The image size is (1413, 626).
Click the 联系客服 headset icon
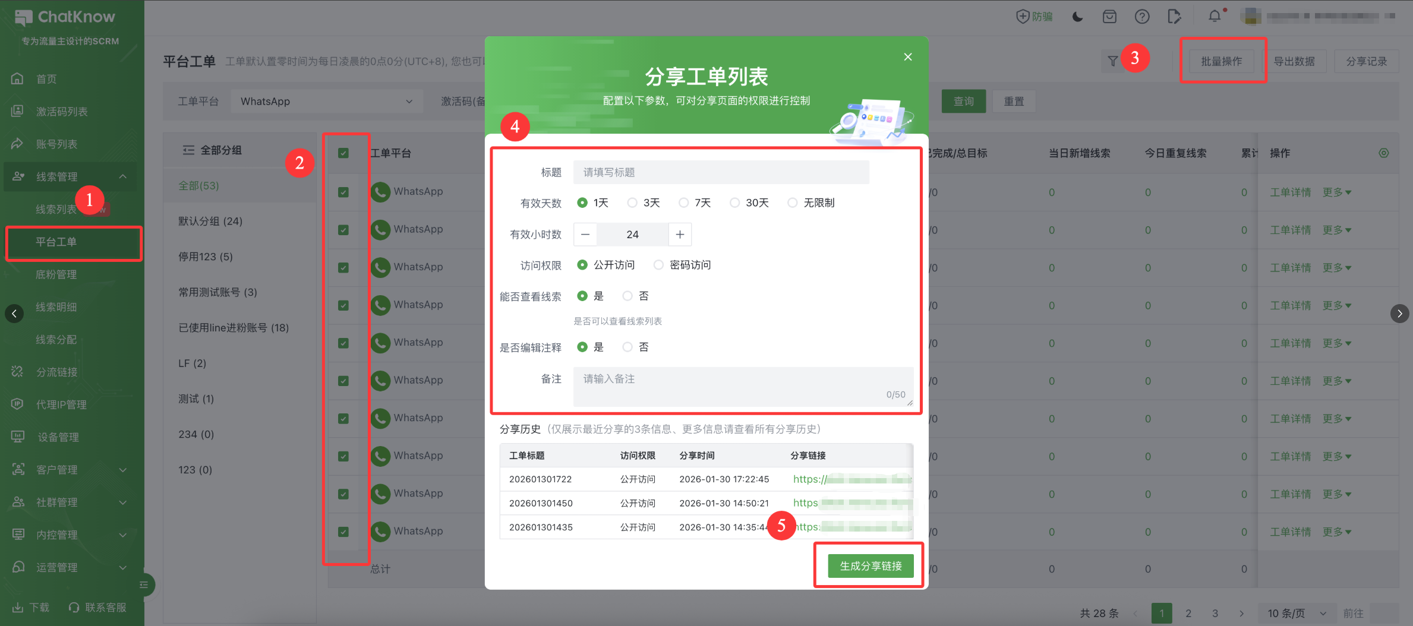[74, 607]
